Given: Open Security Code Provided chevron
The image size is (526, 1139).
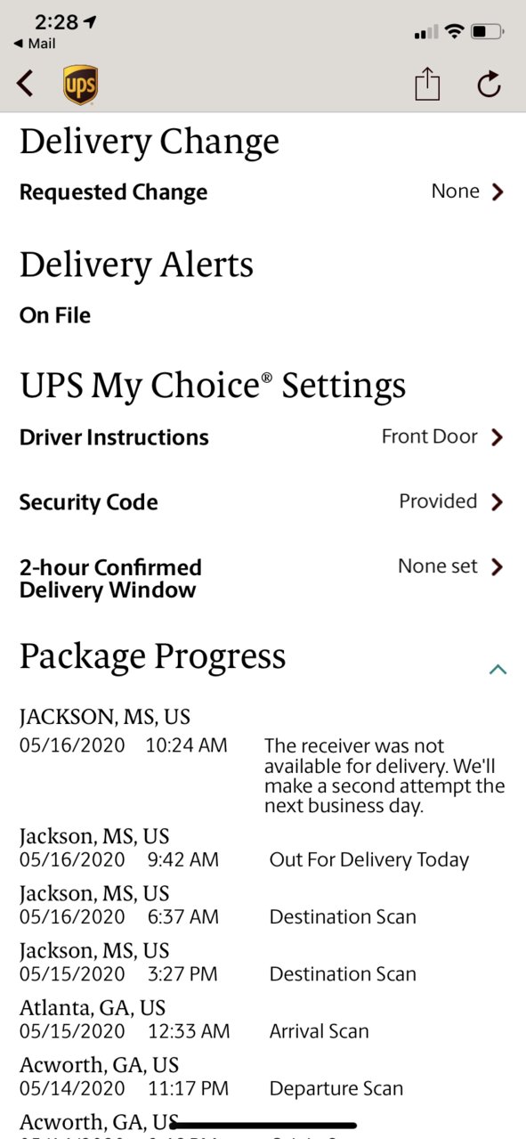Looking at the screenshot, I should tap(498, 502).
